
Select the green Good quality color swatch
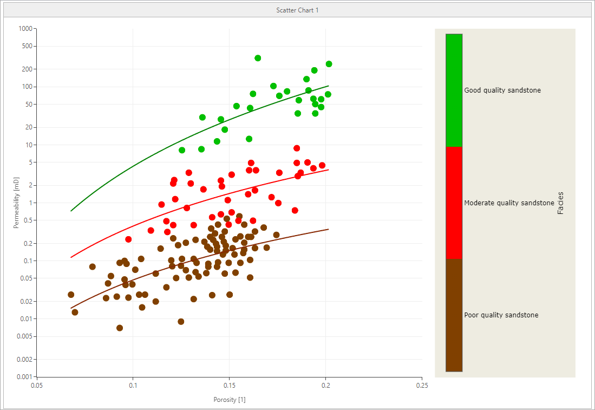click(x=454, y=90)
